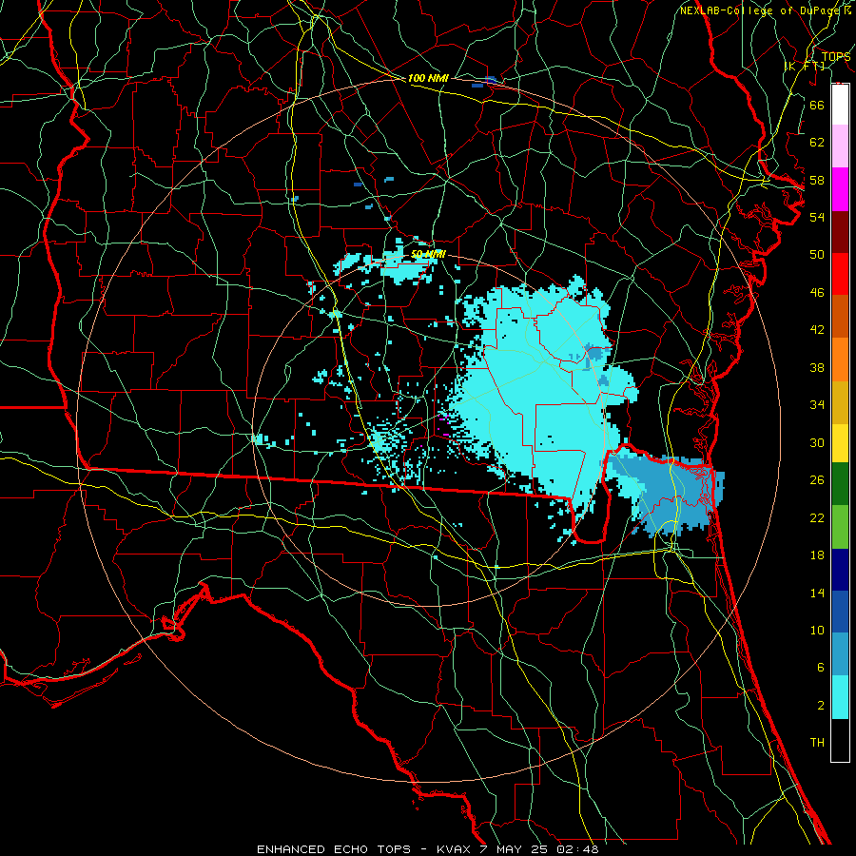The height and width of the screenshot is (856, 856).
Task: Click the bright orange scale swatch
Action: (840, 359)
